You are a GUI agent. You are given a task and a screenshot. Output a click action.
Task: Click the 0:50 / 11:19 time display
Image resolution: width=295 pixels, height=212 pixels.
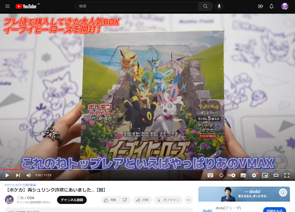pyautogui.click(x=43, y=175)
